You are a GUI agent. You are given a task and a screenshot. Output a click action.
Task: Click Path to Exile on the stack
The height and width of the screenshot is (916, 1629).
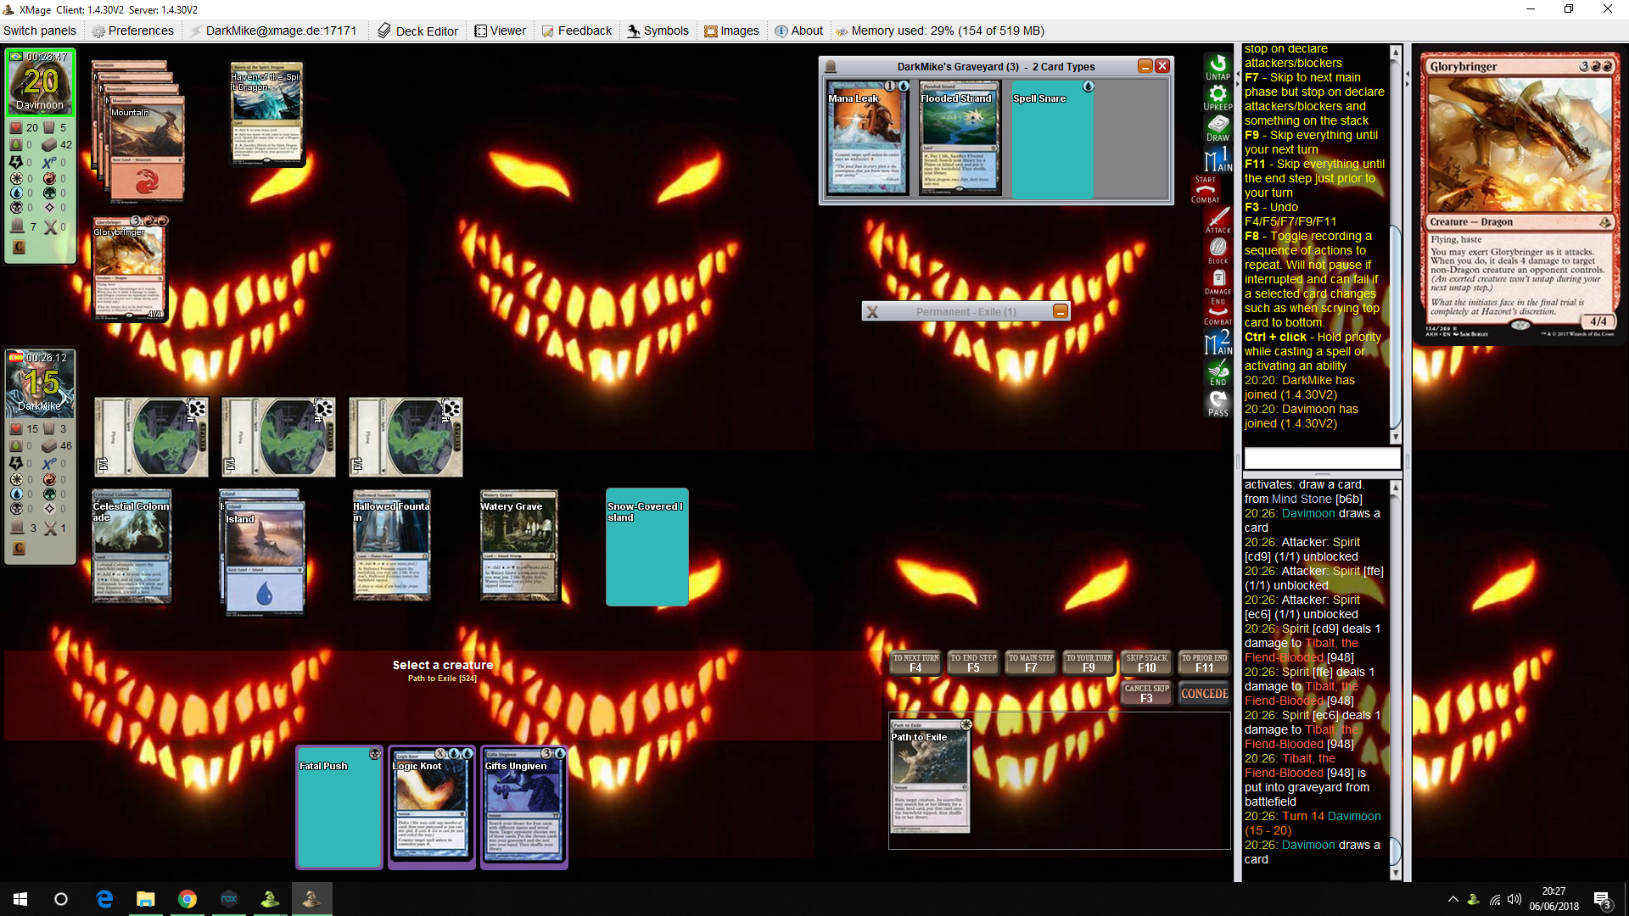pos(930,776)
